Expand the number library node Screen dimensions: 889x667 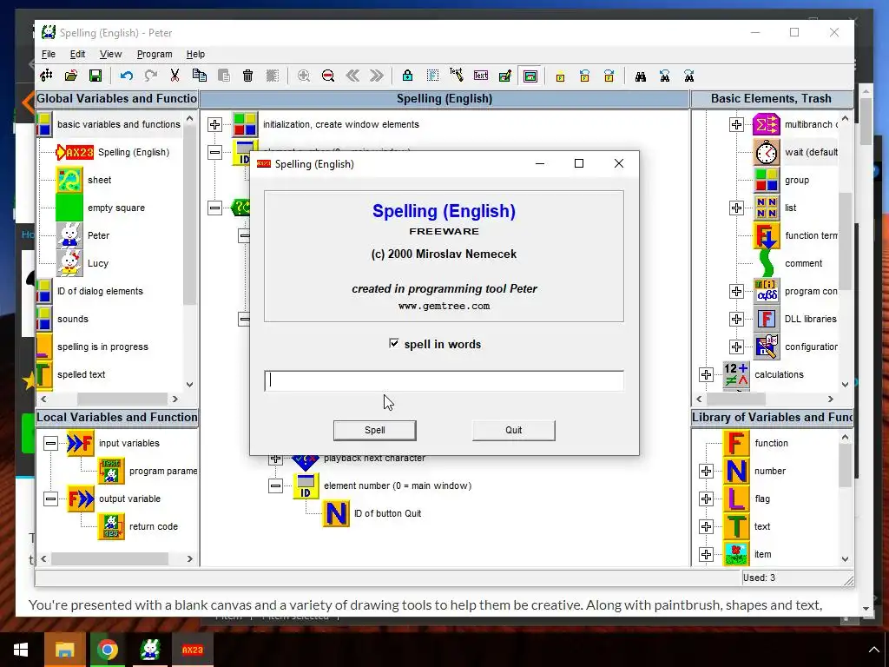(706, 471)
